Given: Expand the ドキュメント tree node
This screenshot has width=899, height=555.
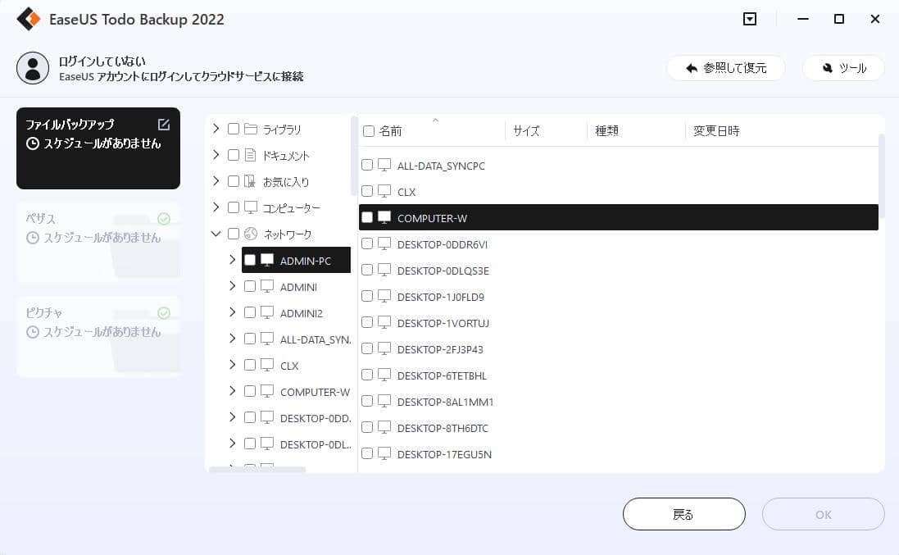Looking at the screenshot, I should (x=216, y=155).
